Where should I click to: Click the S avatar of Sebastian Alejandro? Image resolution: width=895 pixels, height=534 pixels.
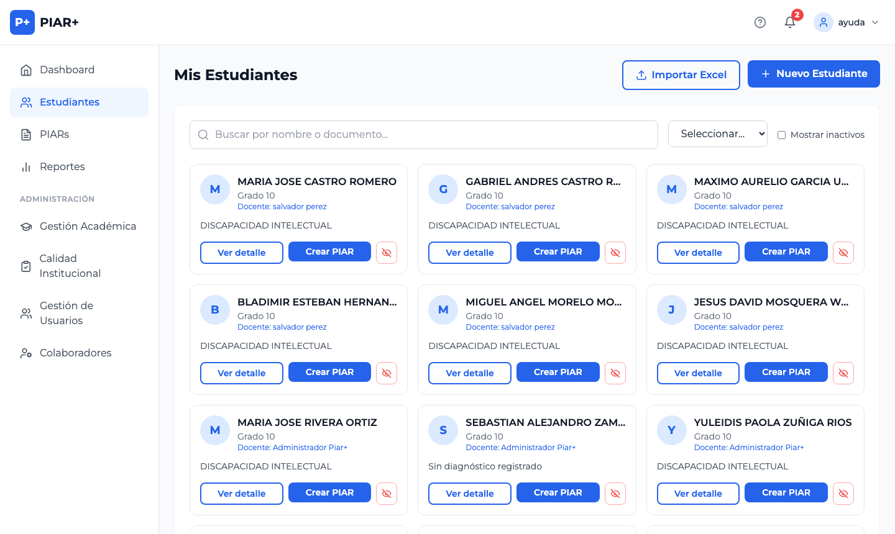443,430
